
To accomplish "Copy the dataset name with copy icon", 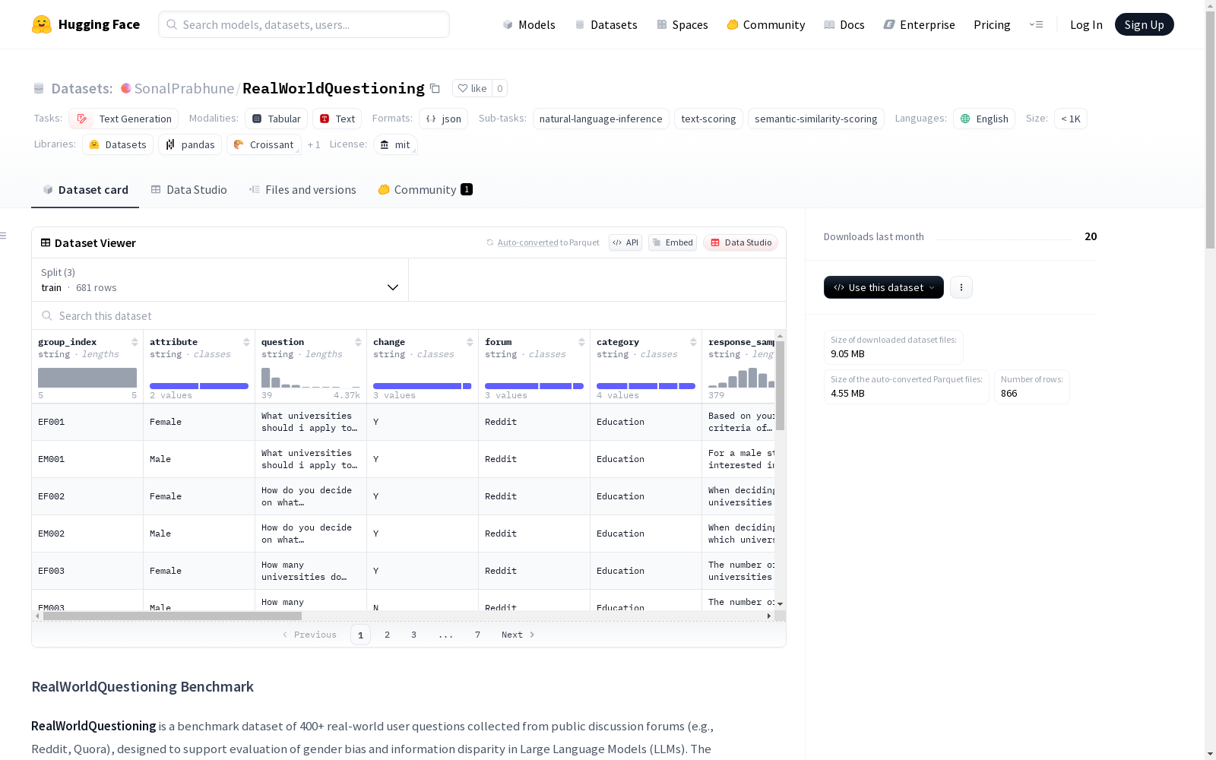I will (x=435, y=88).
